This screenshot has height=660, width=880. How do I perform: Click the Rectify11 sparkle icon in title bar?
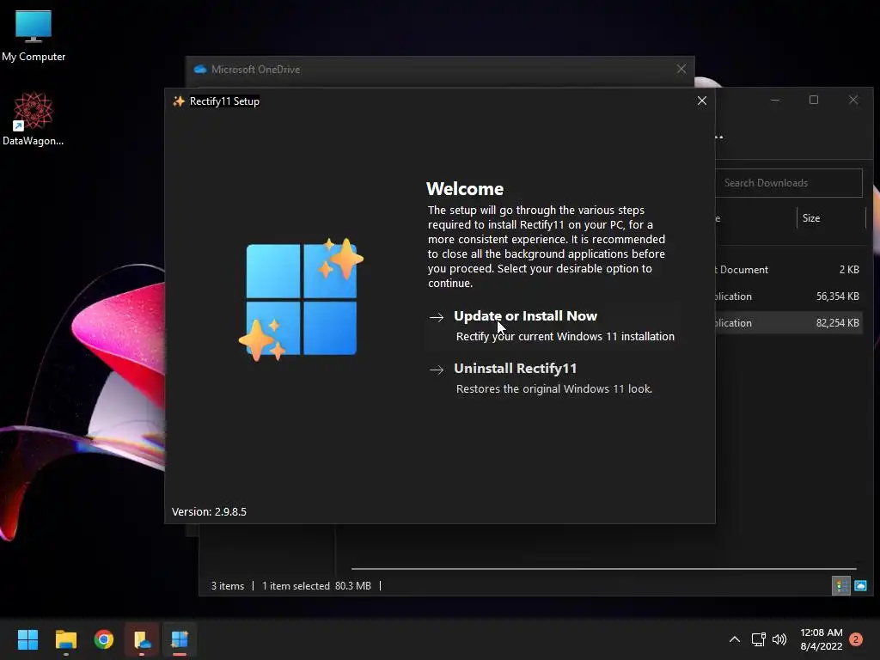click(x=179, y=101)
